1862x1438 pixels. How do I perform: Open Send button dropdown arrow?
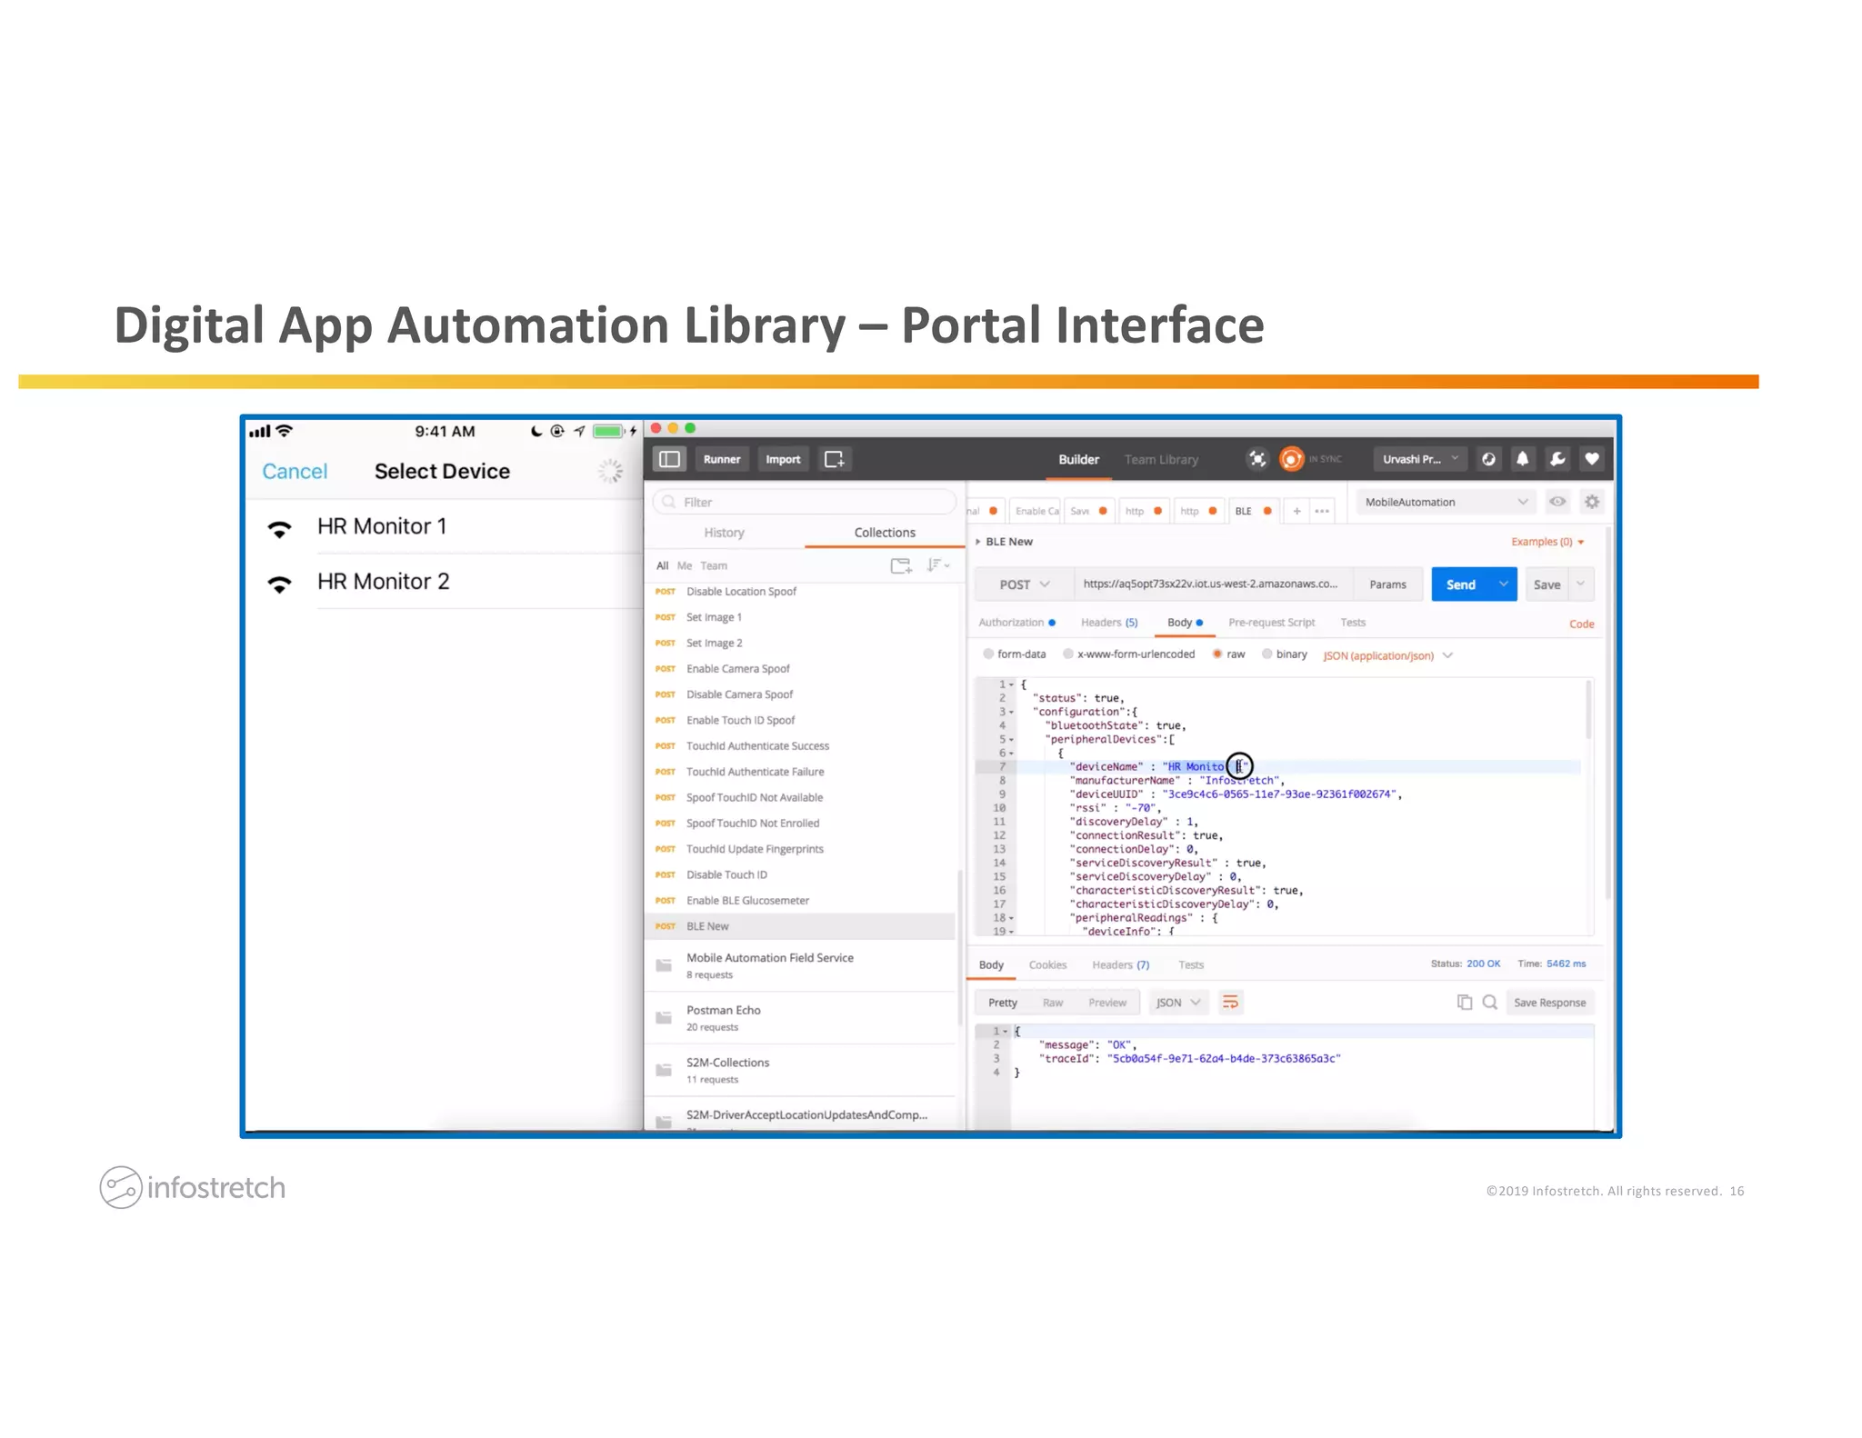[x=1504, y=584]
